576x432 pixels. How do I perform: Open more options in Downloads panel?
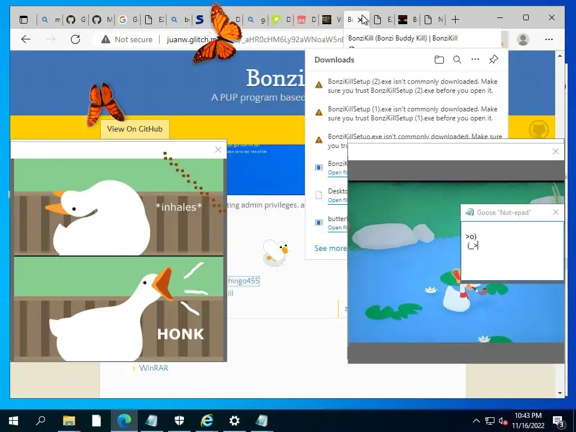475,59
